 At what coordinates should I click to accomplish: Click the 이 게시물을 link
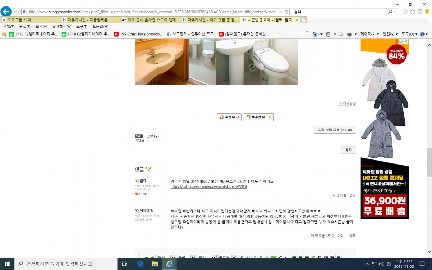[347, 104]
